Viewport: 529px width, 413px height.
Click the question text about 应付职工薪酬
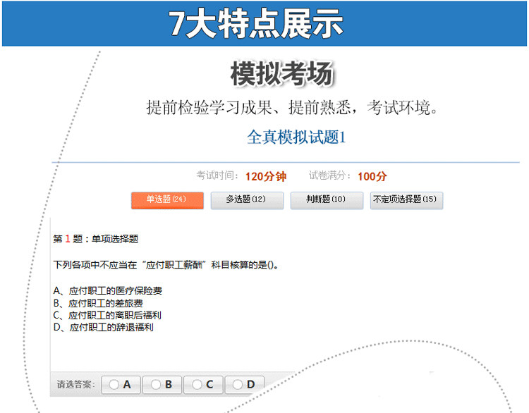166,265
